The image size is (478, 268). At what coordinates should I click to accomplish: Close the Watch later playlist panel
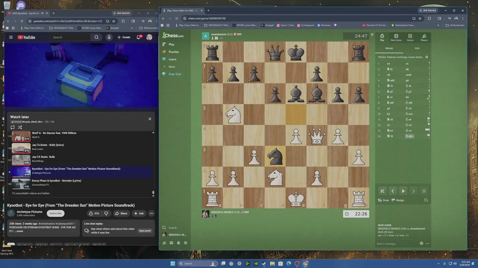click(150, 119)
